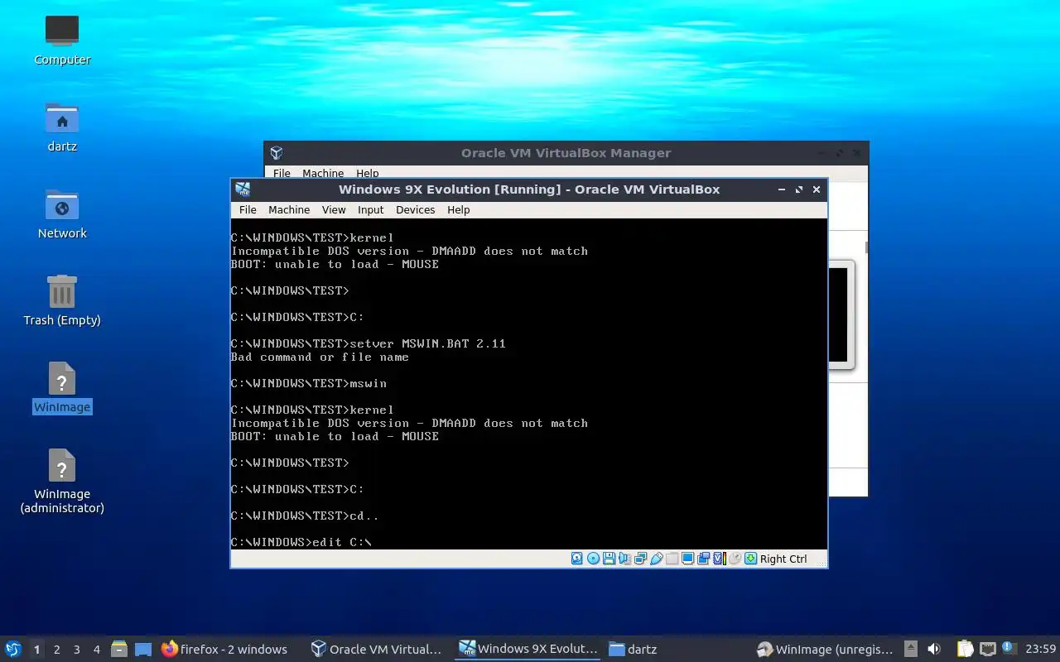Switch to the dartz folder task
The width and height of the screenshot is (1060, 662).
(633, 649)
